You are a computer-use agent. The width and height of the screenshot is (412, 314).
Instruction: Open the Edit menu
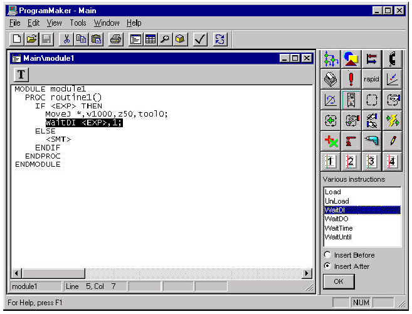point(33,23)
